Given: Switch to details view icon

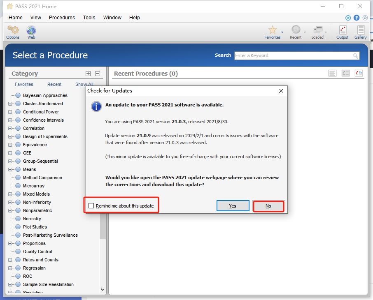Looking at the screenshot, I should pos(345,73).
